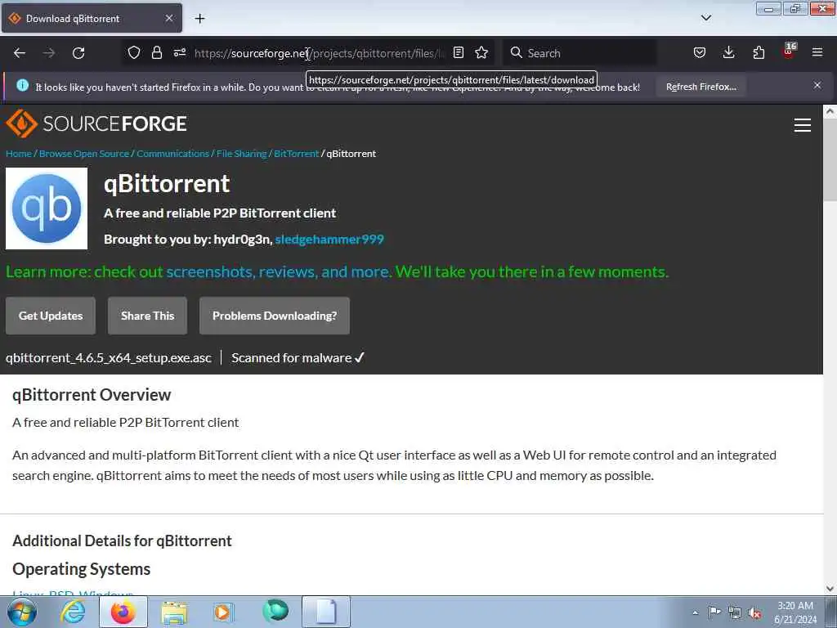Image resolution: width=837 pixels, height=628 pixels.
Task: Open Windows Explorer folder taskbar icon
Action: (x=174, y=612)
